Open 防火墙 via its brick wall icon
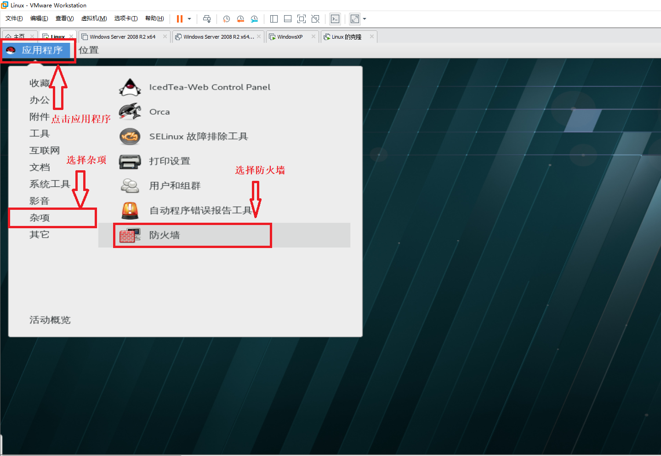661x456 pixels. (x=130, y=235)
